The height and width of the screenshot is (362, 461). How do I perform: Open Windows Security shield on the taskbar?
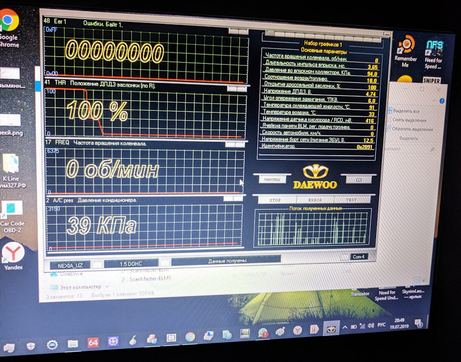point(31,346)
